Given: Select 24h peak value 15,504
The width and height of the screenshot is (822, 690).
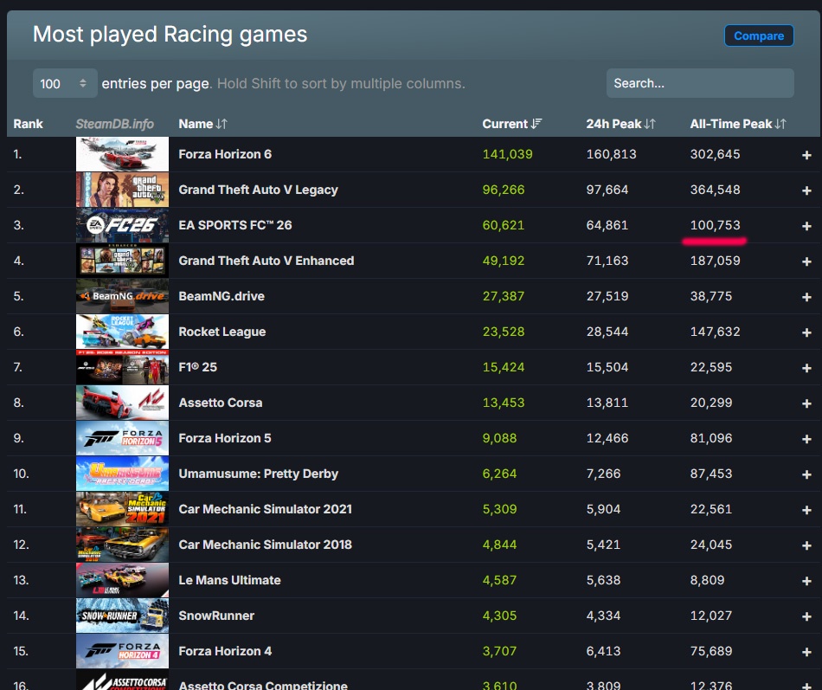Looking at the screenshot, I should point(607,367).
